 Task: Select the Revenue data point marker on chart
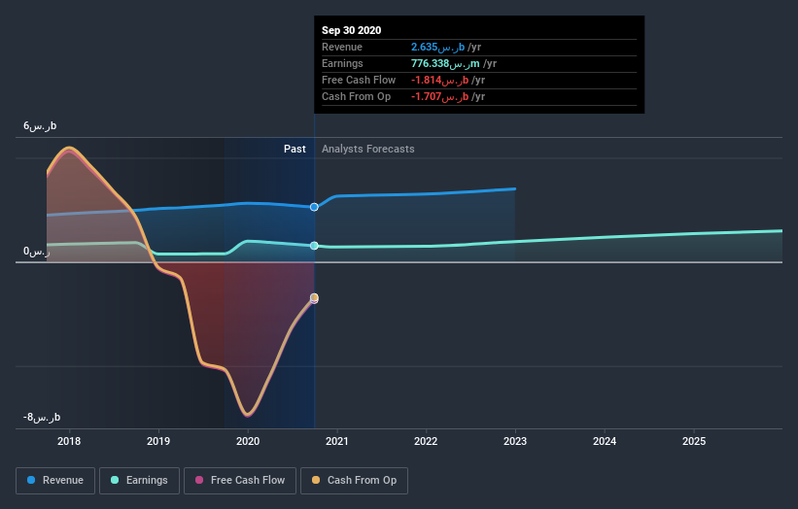point(315,207)
